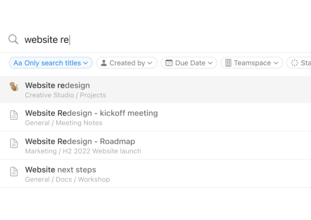Click the calendar icon in Due Date filter
This screenshot has width=311, height=220.
169,63
